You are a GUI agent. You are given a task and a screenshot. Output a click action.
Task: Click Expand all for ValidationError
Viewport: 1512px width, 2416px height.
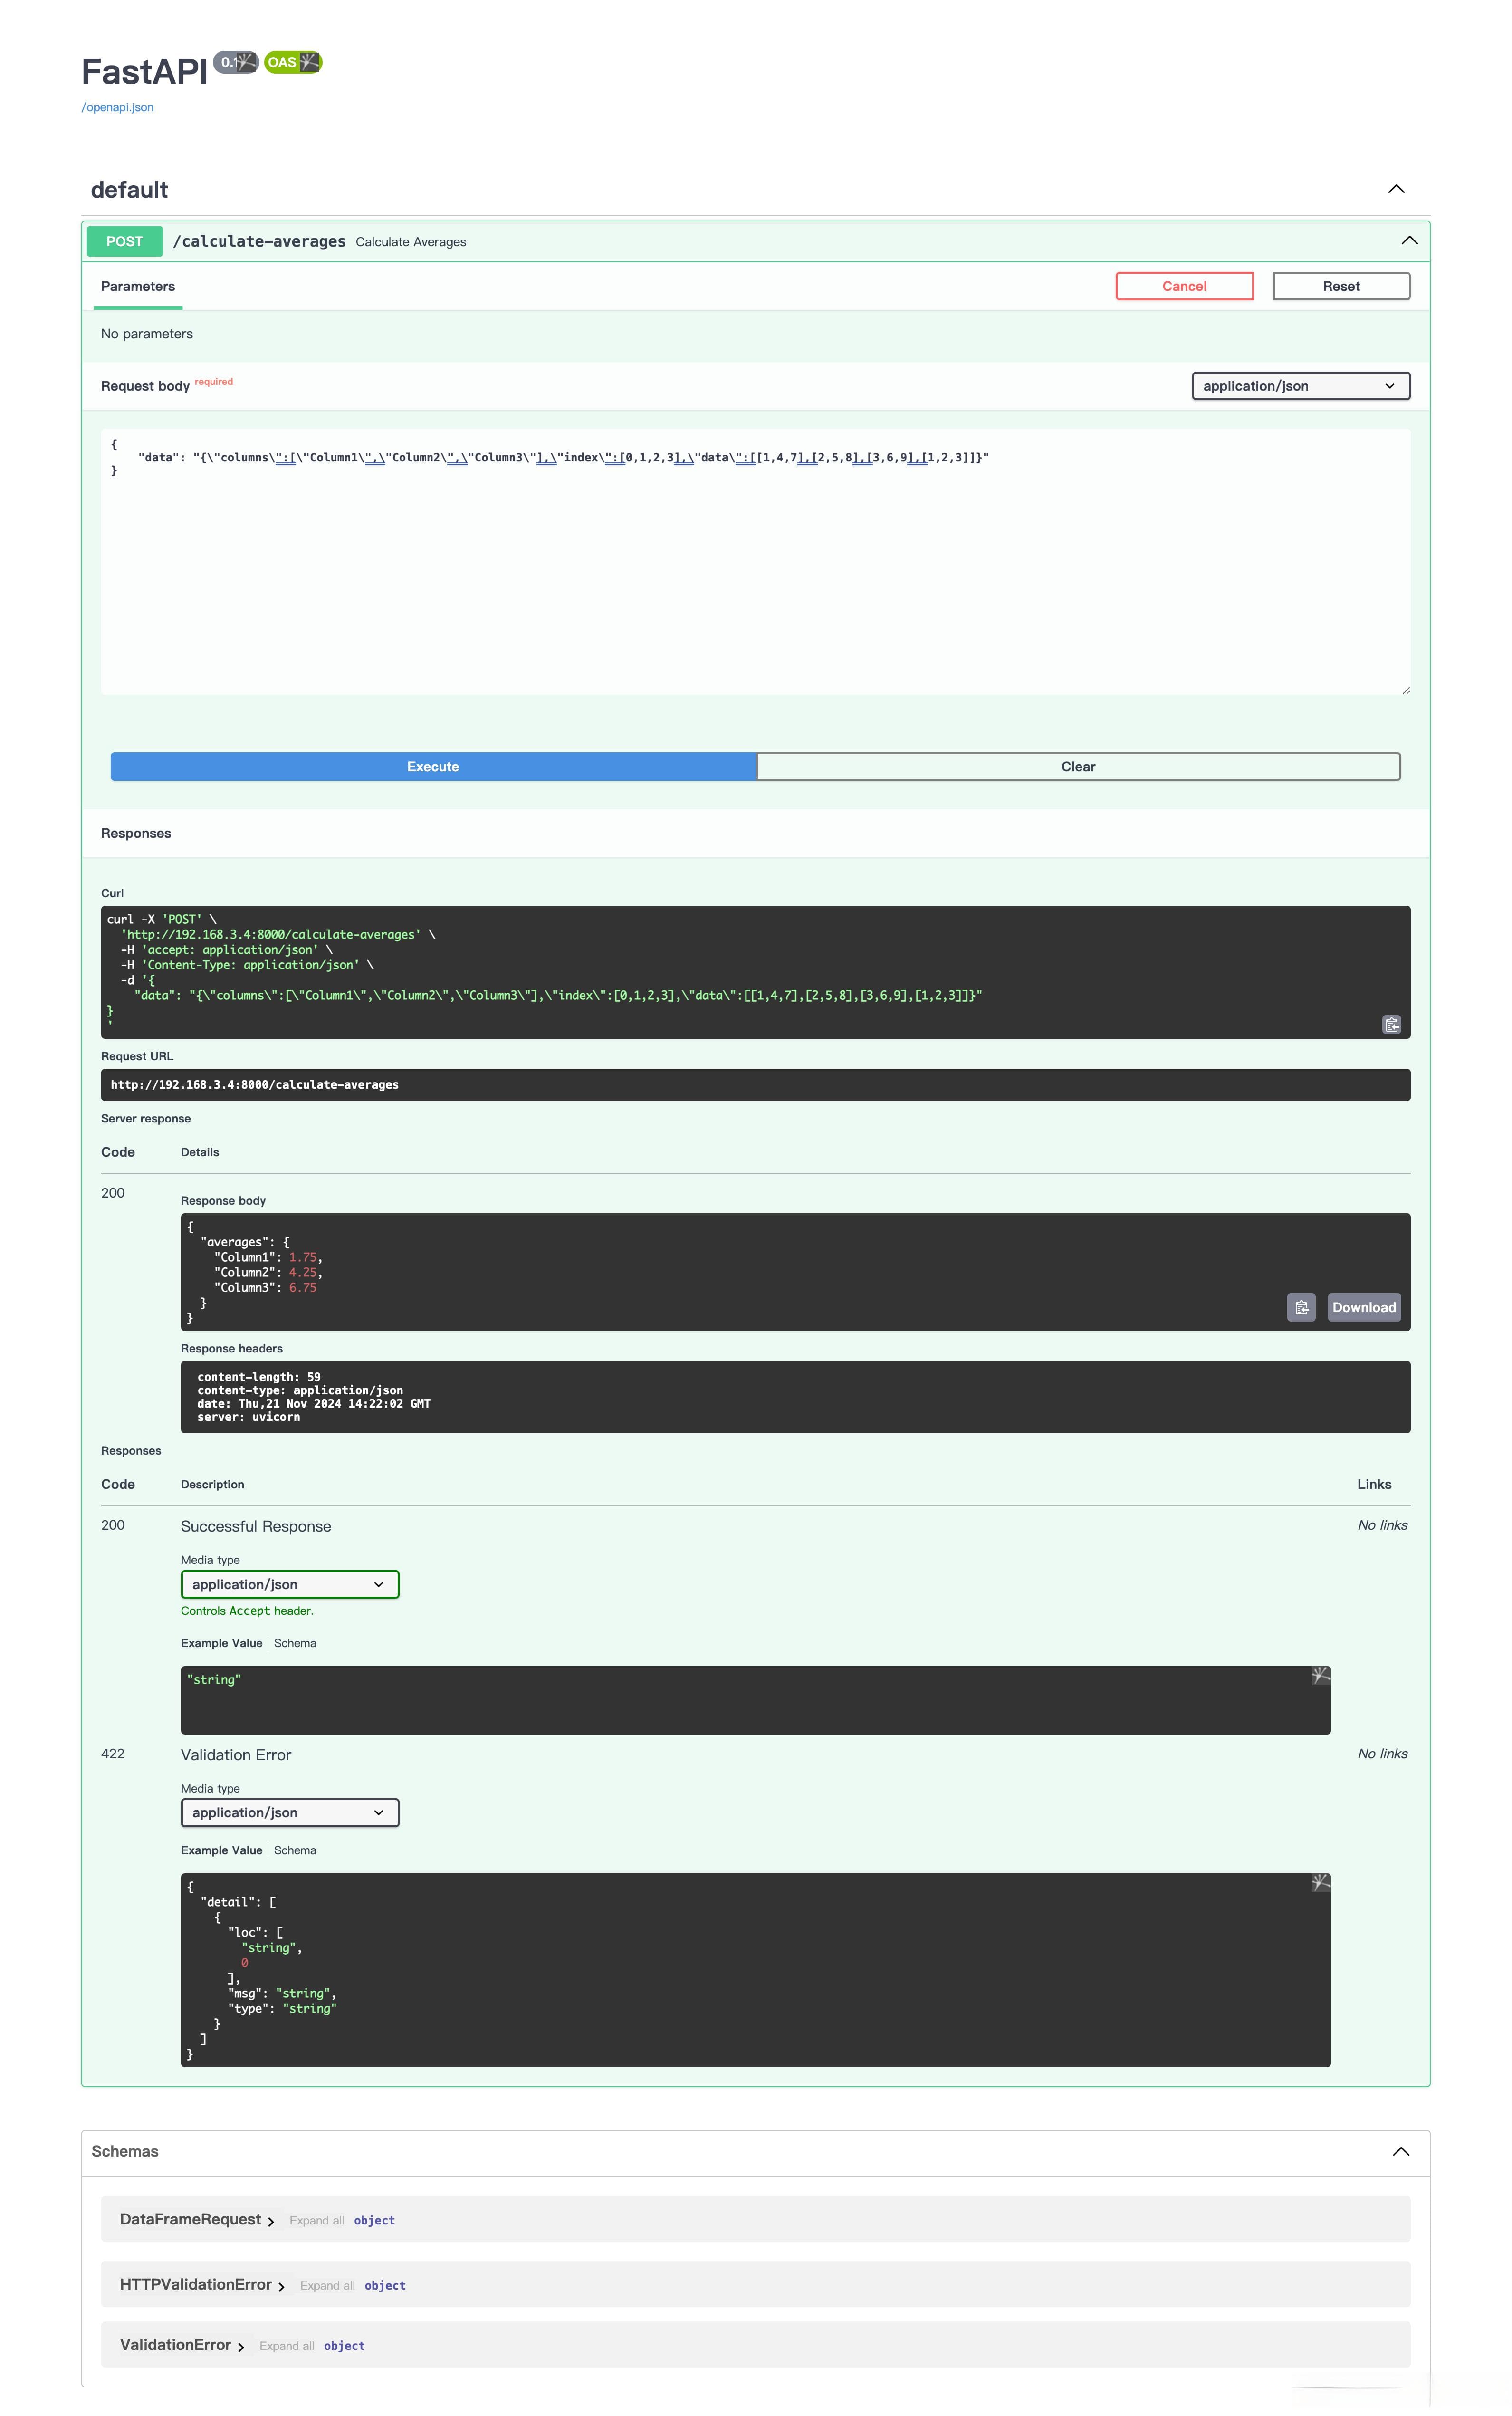(287, 2345)
